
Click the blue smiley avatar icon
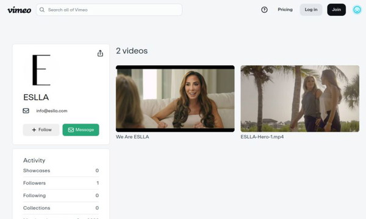coord(357,10)
